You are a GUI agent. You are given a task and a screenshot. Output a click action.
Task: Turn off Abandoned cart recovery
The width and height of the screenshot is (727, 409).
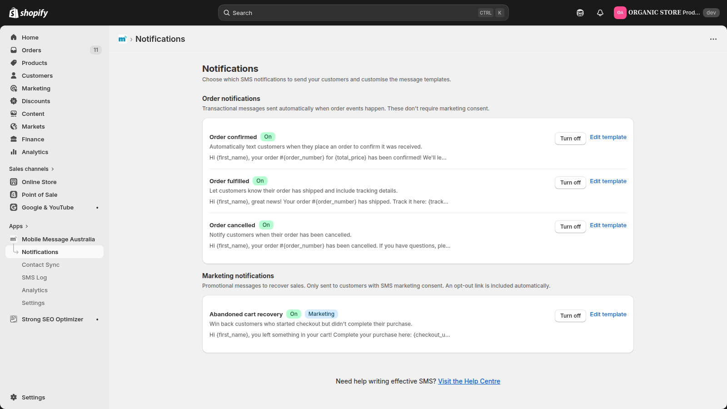[x=570, y=316]
